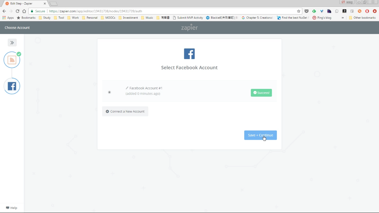Image resolution: width=379 pixels, height=213 pixels.
Task: Select the Facebook Account #1 radio button
Action: coord(109,92)
